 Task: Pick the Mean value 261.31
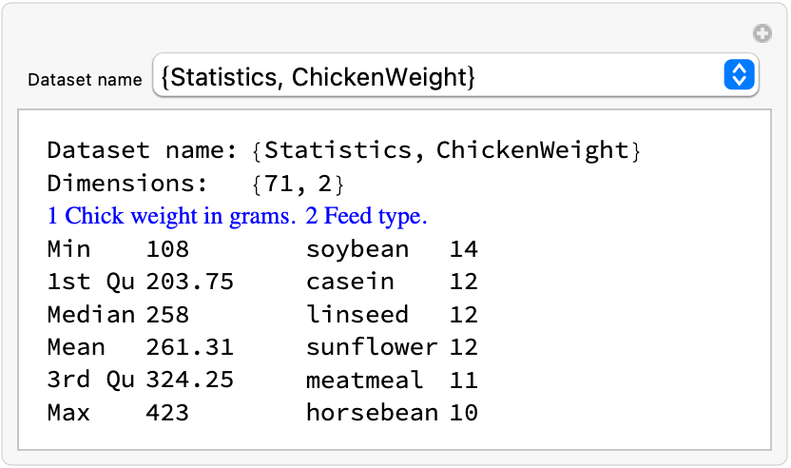point(190,348)
